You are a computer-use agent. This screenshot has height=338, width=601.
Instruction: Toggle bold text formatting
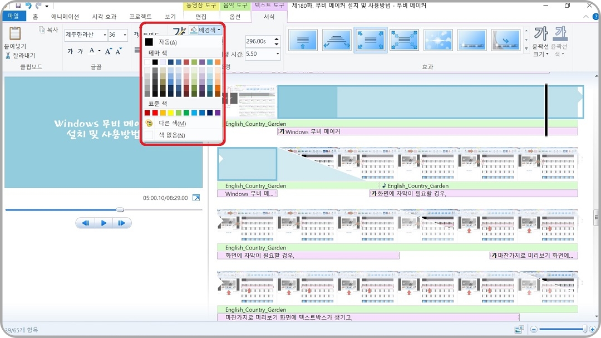click(70, 51)
